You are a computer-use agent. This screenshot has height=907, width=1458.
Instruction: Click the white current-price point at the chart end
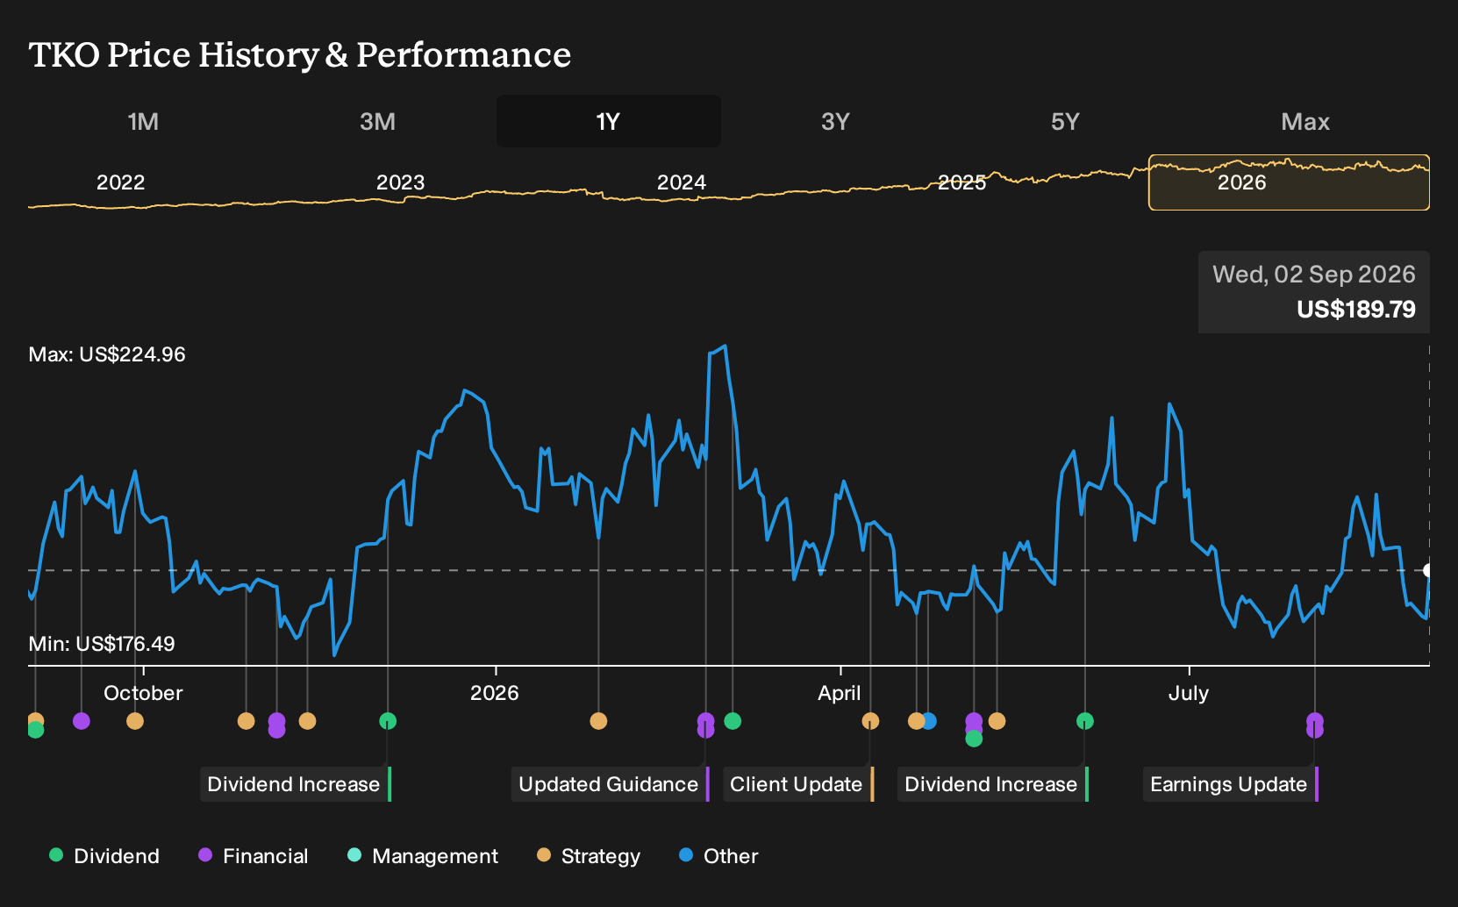tap(1428, 570)
